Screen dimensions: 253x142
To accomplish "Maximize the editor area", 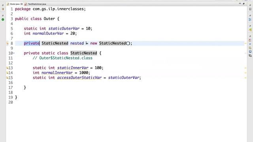I will (244, 4).
